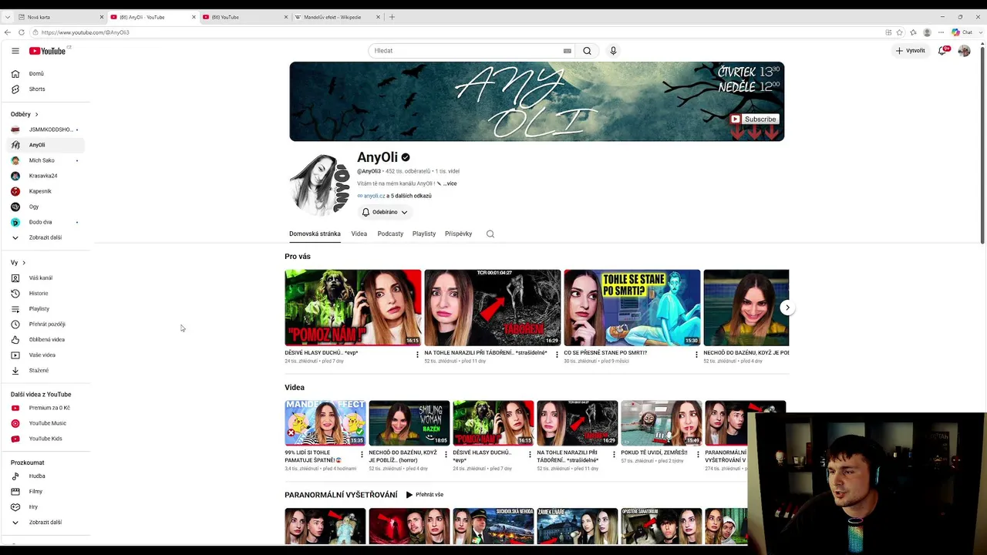Switch to the Podcasty tab
Screen dimensions: 987x555
click(390, 234)
